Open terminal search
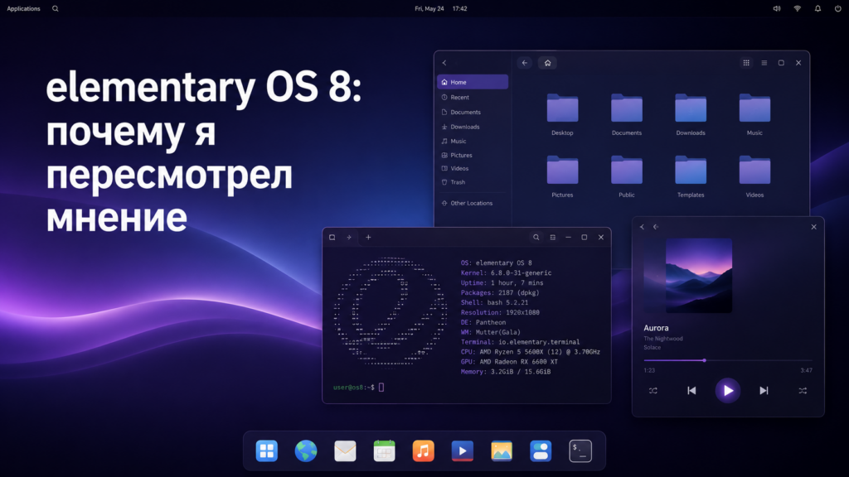The height and width of the screenshot is (477, 849). coord(536,238)
